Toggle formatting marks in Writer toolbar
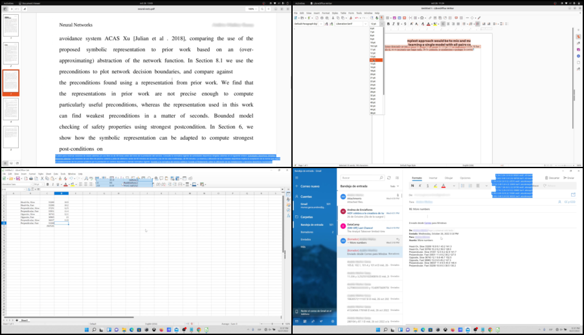 tap(381, 17)
